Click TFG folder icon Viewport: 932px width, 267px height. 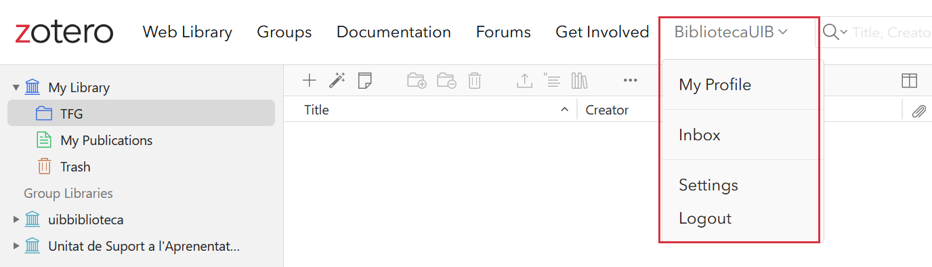[44, 113]
